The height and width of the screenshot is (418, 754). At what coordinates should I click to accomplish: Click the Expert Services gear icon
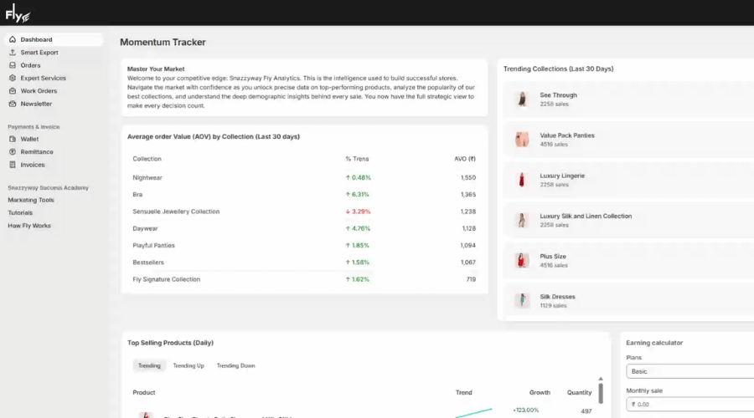13,78
